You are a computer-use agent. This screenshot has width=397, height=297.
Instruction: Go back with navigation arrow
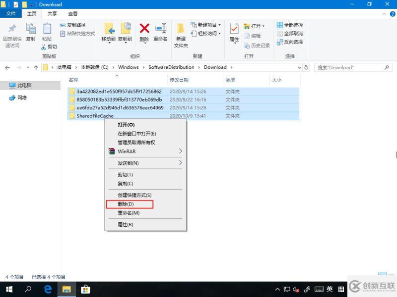coord(7,67)
